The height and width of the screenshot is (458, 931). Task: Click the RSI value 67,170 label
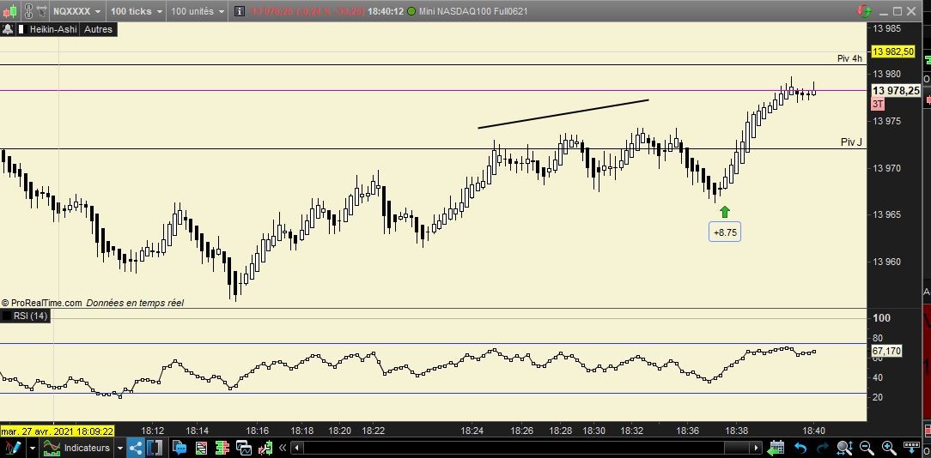886,351
